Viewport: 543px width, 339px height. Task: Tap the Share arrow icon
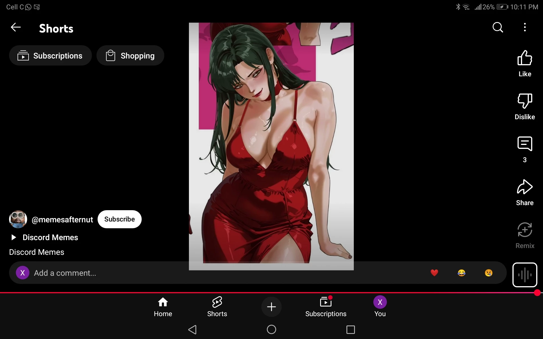525,187
